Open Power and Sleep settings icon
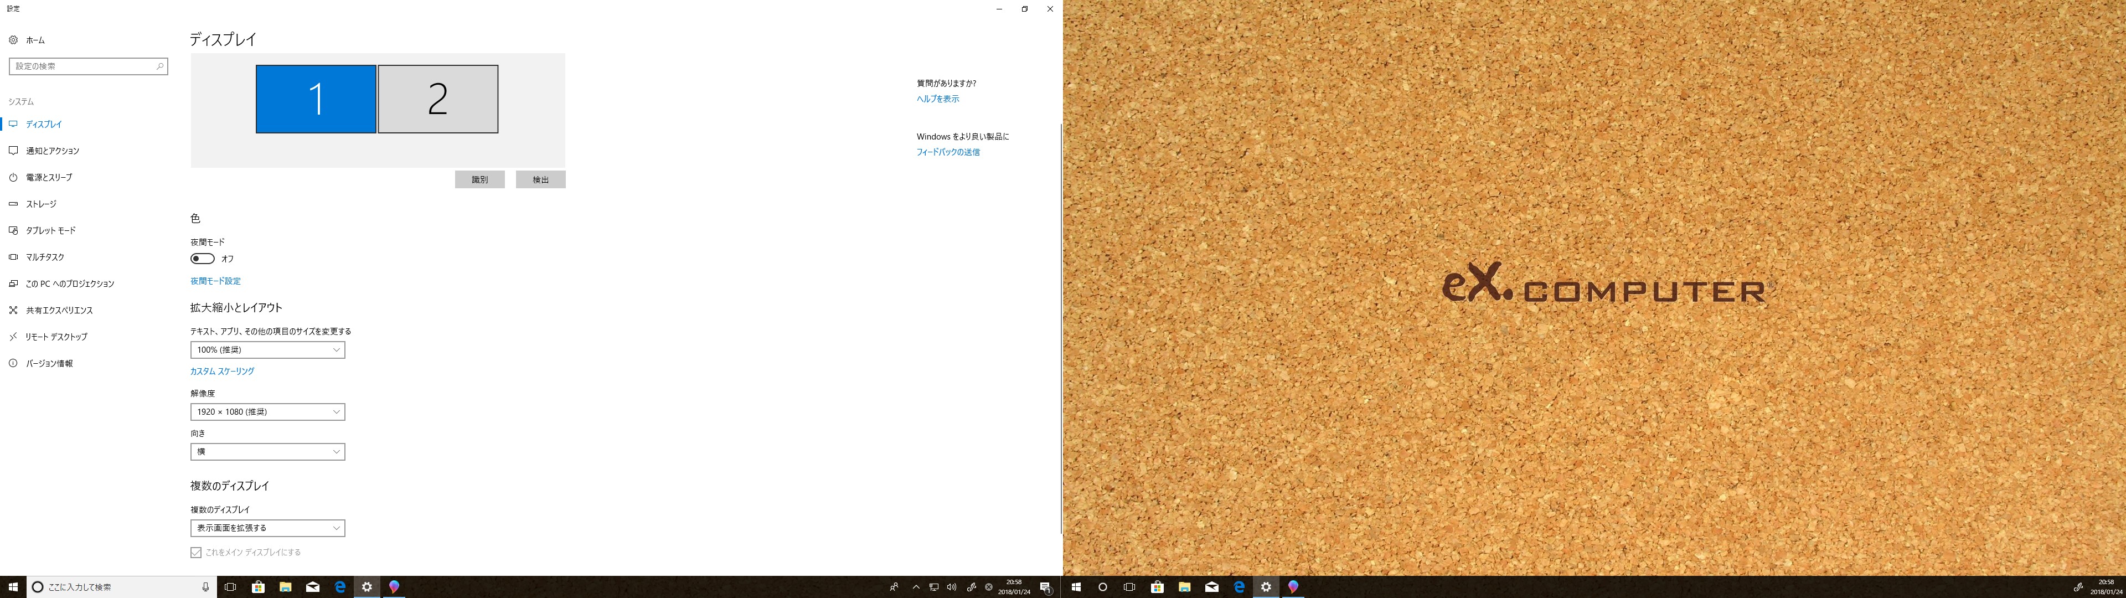This screenshot has height=598, width=2126. (x=13, y=178)
